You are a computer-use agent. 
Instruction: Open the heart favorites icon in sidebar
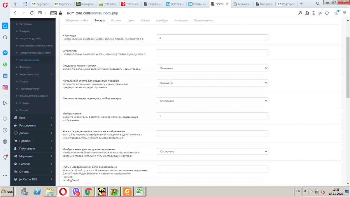pyautogui.click(x=5, y=119)
